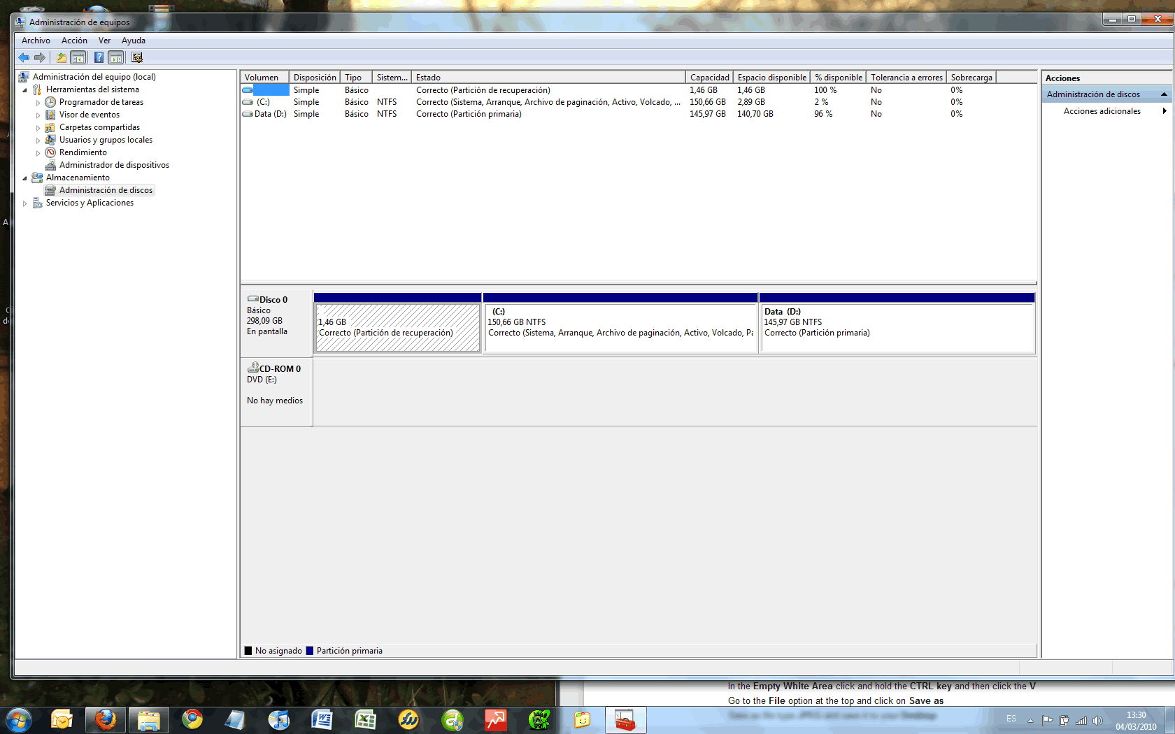Open the Ayuda menu
The width and height of the screenshot is (1175, 734).
click(134, 41)
